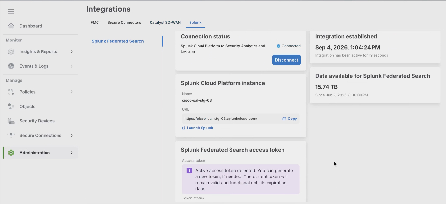Click the Events & Logs icon

(11, 66)
